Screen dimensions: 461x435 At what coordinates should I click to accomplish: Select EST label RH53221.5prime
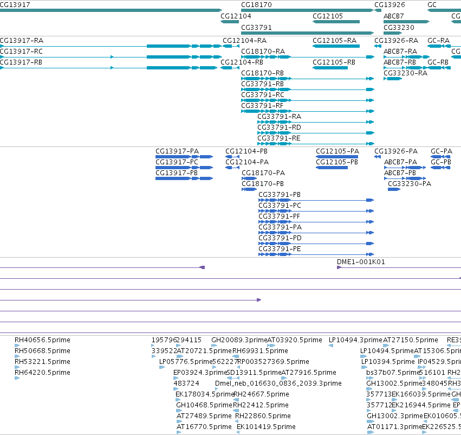point(42,362)
